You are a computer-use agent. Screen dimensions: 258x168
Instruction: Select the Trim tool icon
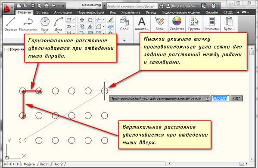coord(99,20)
